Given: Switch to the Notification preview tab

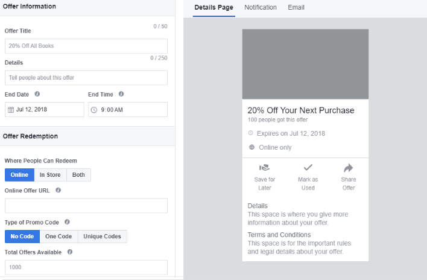Looking at the screenshot, I should 261,8.
